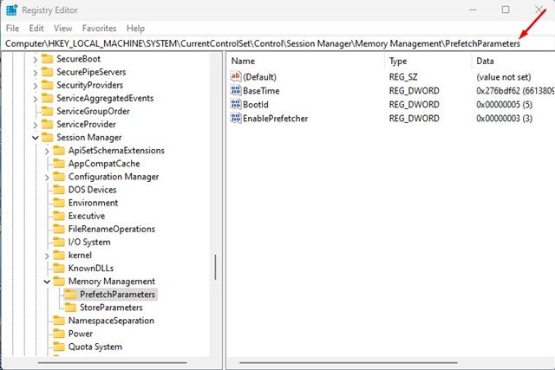This screenshot has height=370, width=555.
Task: Open the Help menu
Action: point(135,29)
